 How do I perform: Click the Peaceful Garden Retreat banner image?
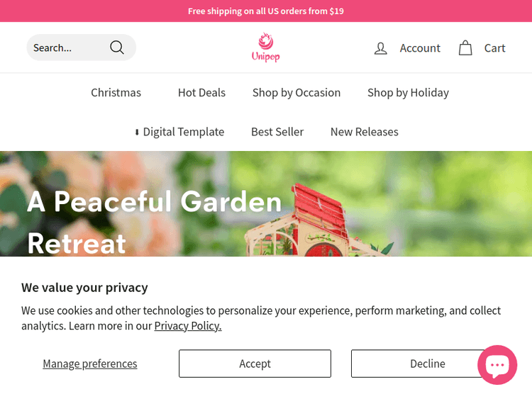(x=266, y=203)
